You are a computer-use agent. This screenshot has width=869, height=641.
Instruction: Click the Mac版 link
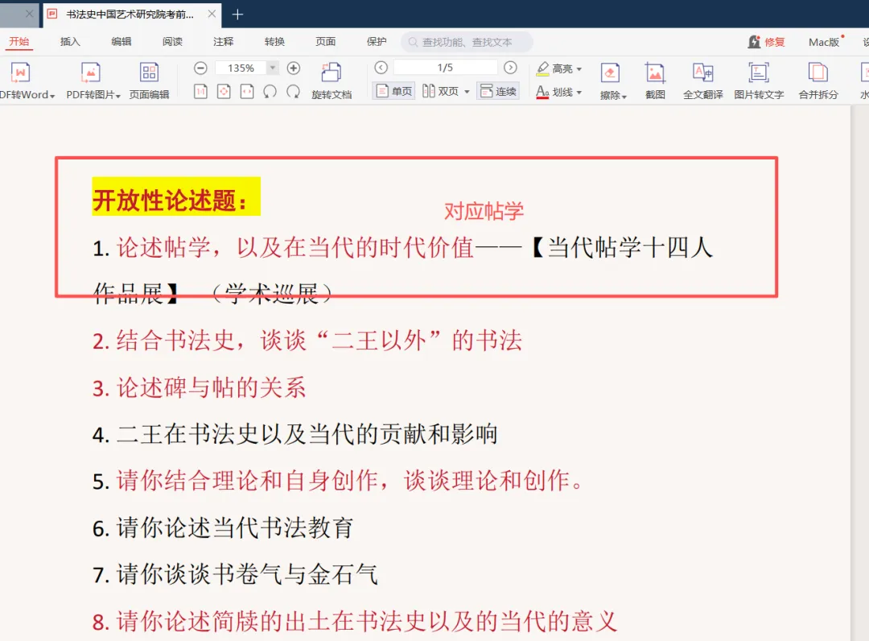824,42
